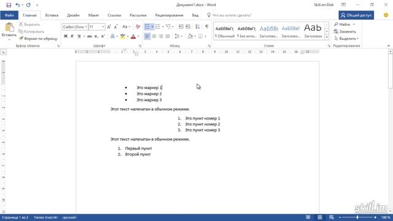Toggle align left for the paragraph
Image resolution: width=393 pixels, height=221 pixels.
pos(147,36)
